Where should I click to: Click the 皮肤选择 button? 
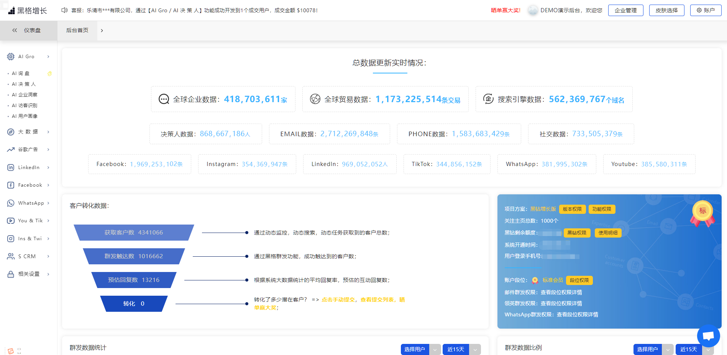point(666,10)
